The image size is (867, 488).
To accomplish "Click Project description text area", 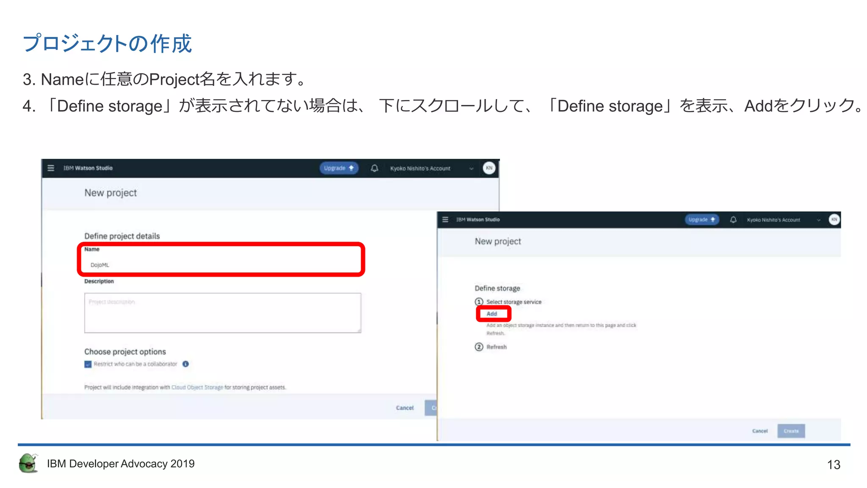I will point(223,313).
